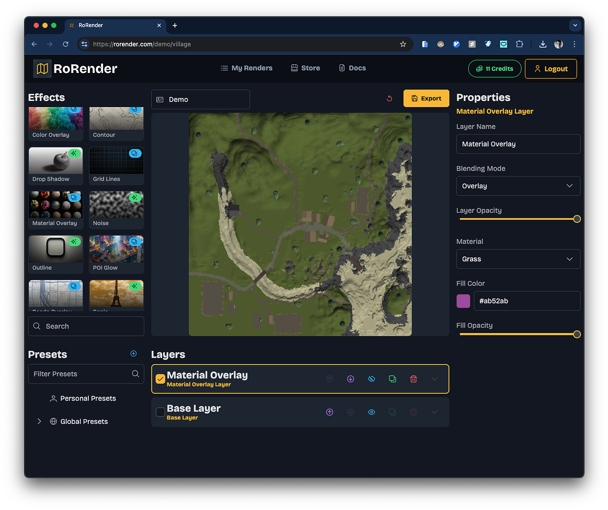Hide the Base Layer
Screen dimensions: 608x510
tap(371, 412)
